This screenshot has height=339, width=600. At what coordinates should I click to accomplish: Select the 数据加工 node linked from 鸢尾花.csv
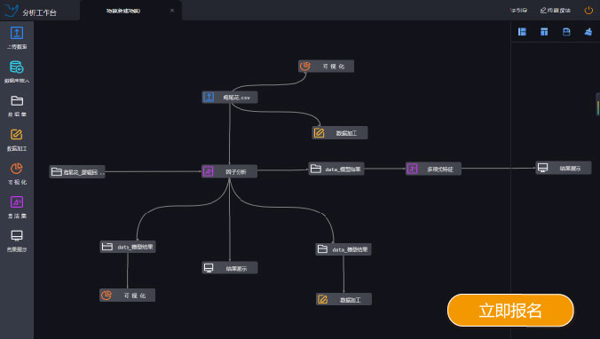(340, 133)
